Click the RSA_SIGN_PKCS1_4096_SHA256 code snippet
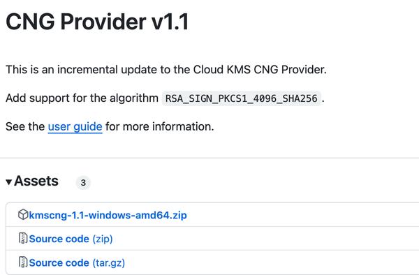 242,98
